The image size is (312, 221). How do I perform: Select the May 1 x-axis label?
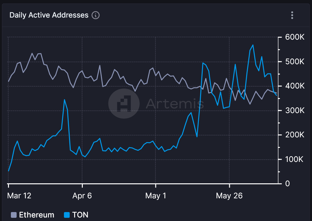156,196
